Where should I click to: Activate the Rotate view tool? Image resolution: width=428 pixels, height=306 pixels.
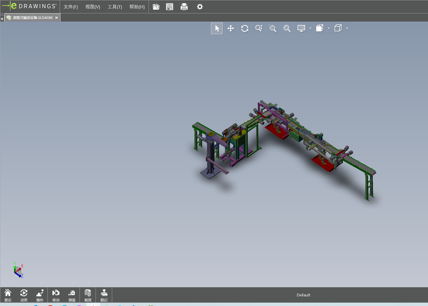click(x=245, y=29)
